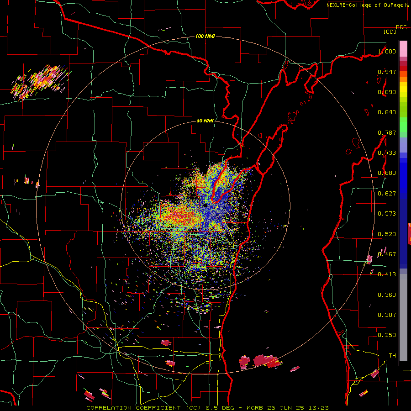Click the 100 NMI range ring label
Viewport: 411px width, 411px height.
[205, 36]
